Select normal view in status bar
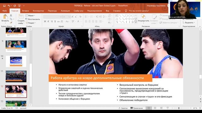The image size is (202, 113). (x=149, y=108)
